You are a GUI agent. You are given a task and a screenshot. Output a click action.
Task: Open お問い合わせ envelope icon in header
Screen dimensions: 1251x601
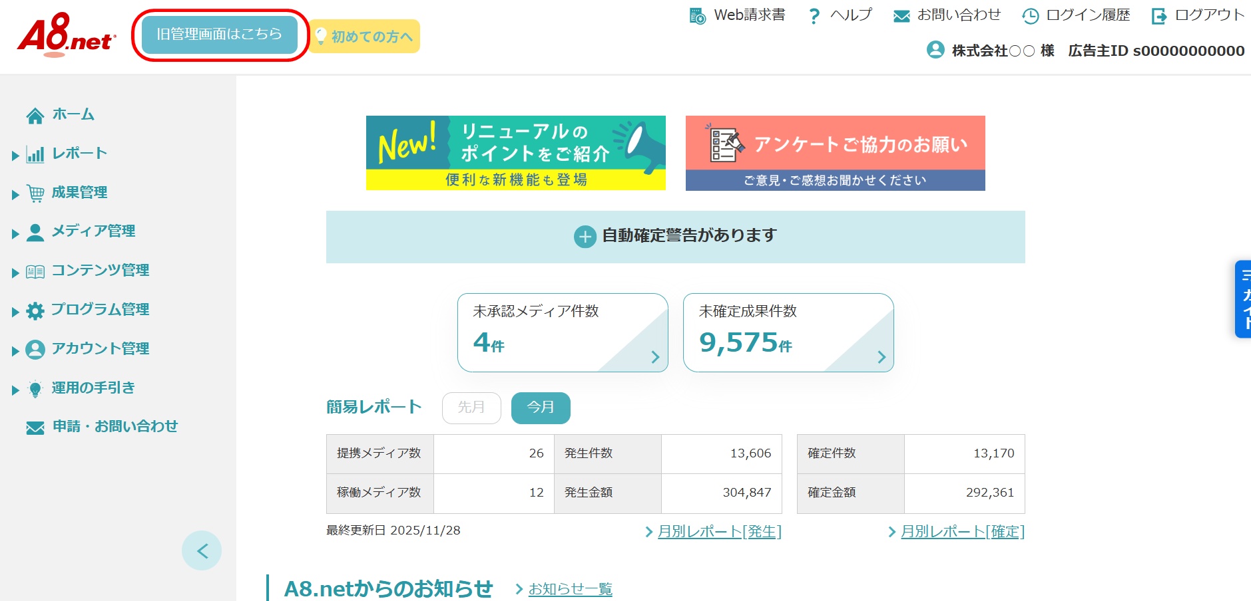point(901,16)
